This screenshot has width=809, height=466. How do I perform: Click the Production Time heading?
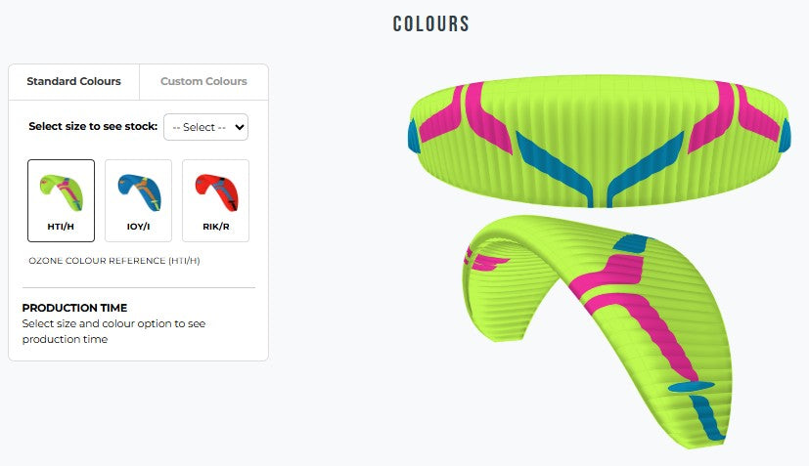[74, 308]
